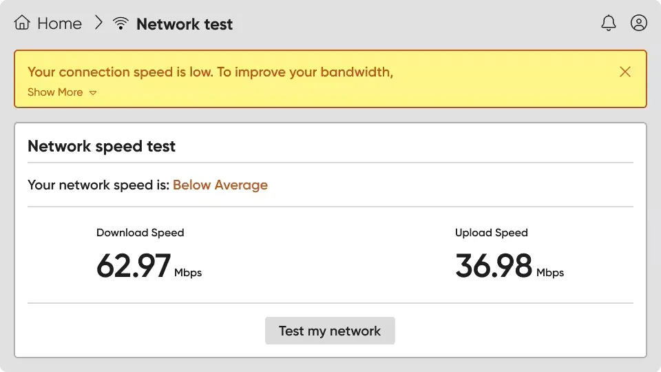Image resolution: width=661 pixels, height=372 pixels.
Task: Click the Upload Speed label
Action: coord(492,233)
